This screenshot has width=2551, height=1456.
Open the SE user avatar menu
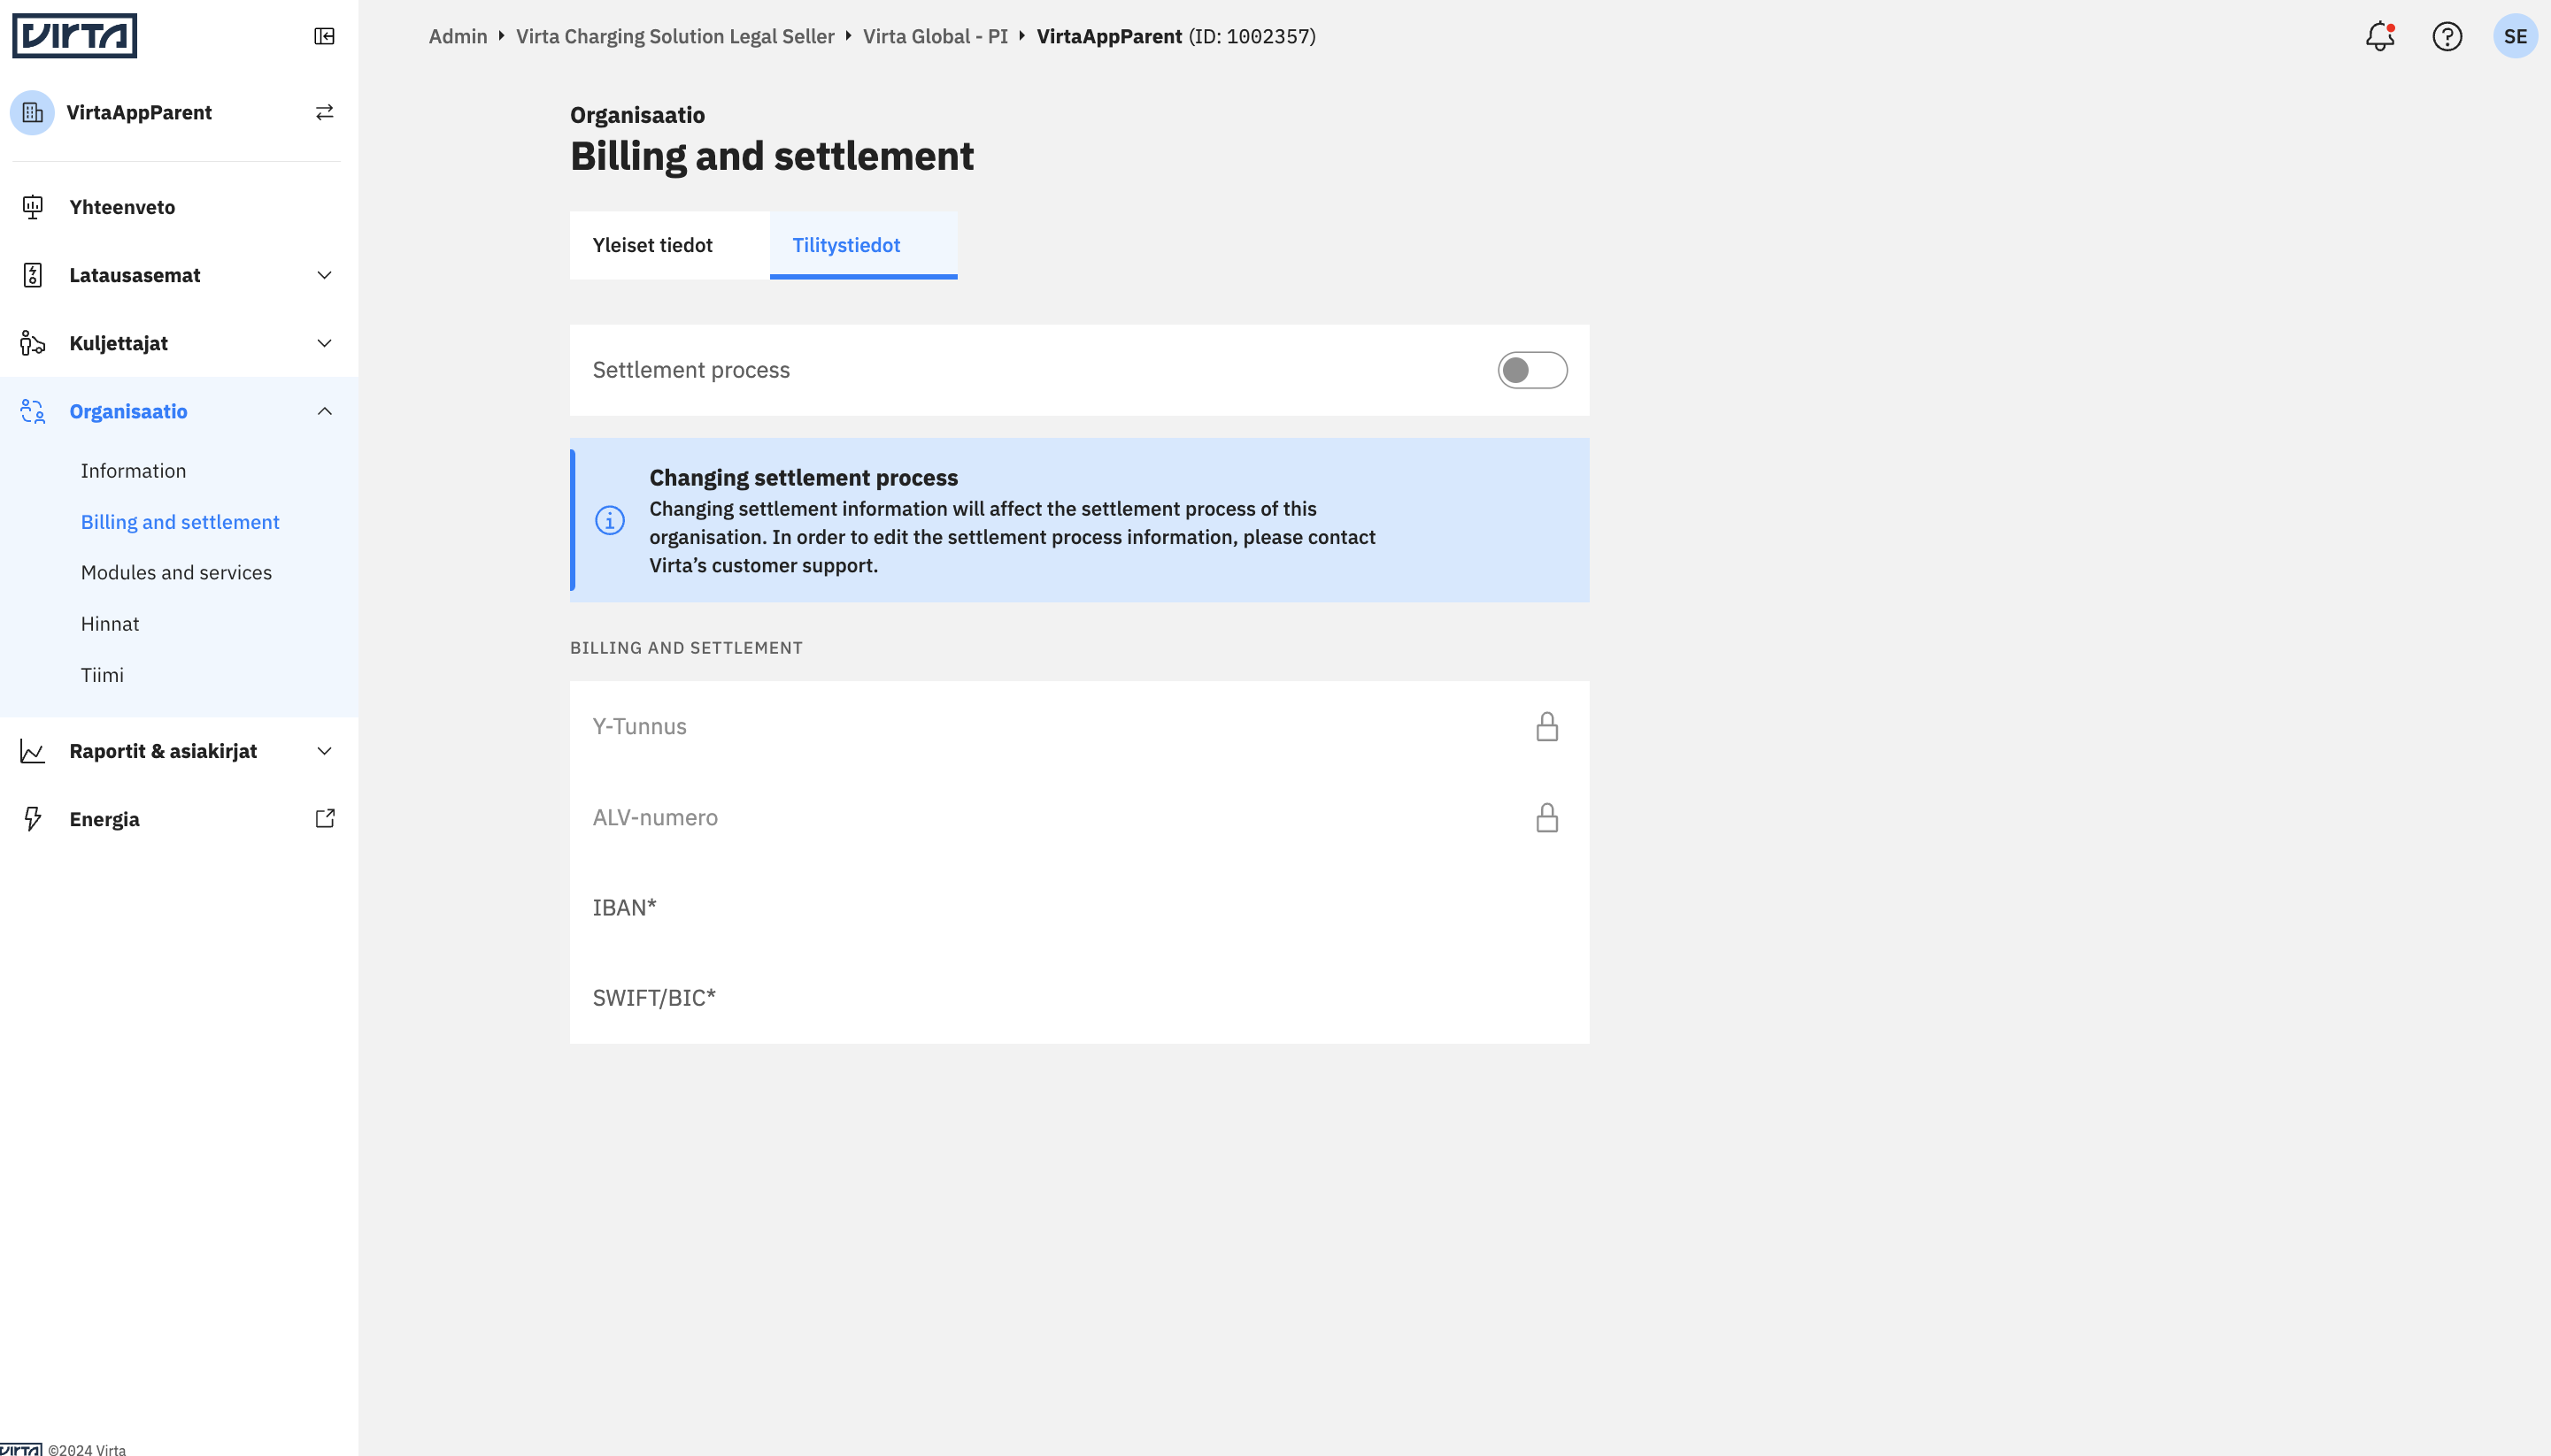[x=2515, y=36]
